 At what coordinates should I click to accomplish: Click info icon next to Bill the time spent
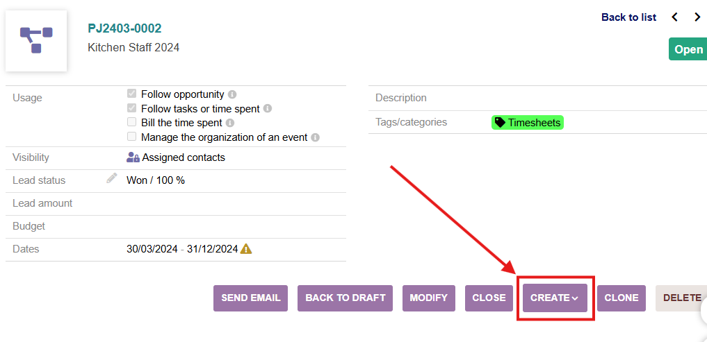pyautogui.click(x=230, y=123)
